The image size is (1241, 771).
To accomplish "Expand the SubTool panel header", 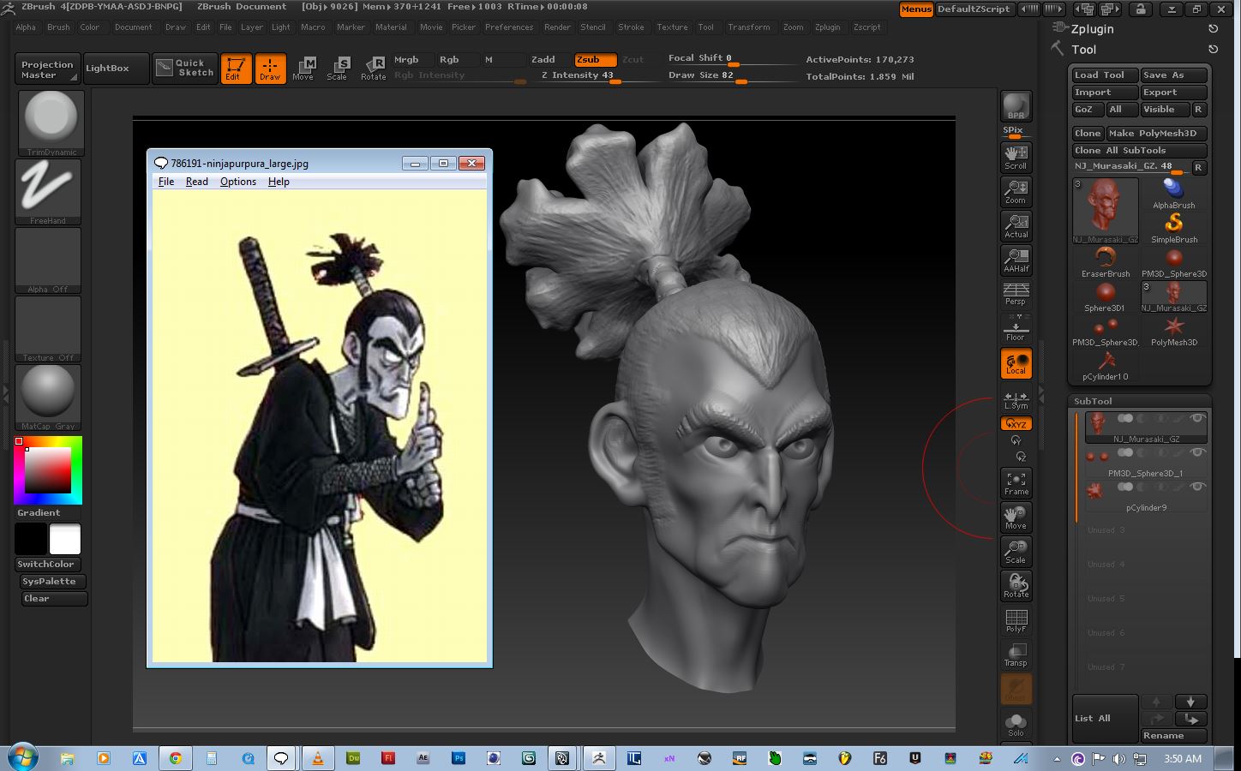I will click(1140, 401).
